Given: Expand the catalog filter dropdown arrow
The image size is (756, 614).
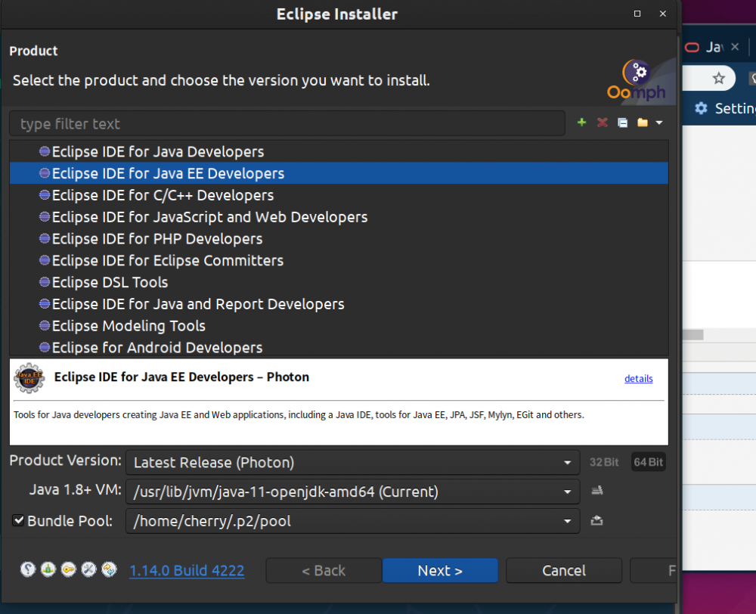Looking at the screenshot, I should (x=658, y=122).
